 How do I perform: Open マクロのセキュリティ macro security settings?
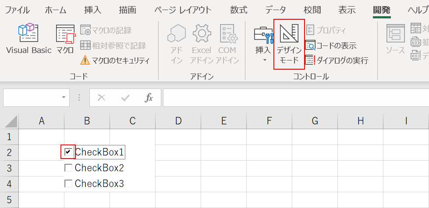tap(115, 60)
